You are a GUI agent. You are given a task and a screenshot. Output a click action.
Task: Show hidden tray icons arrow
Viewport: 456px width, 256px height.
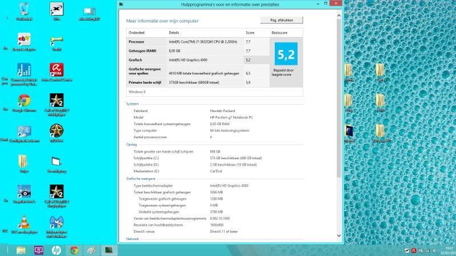tap(400, 250)
